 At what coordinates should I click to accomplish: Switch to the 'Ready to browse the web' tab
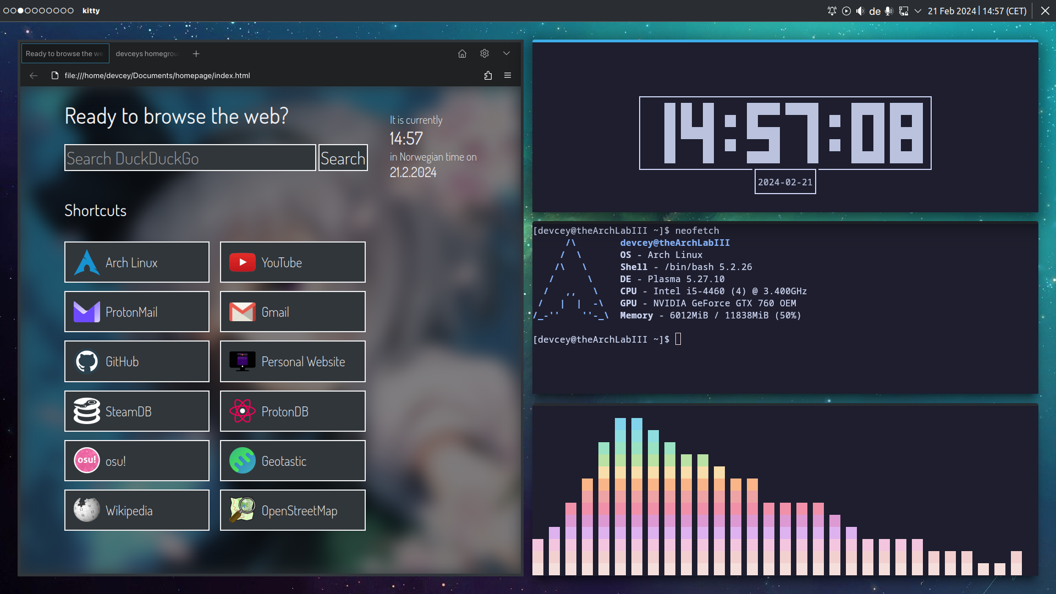(x=65, y=53)
